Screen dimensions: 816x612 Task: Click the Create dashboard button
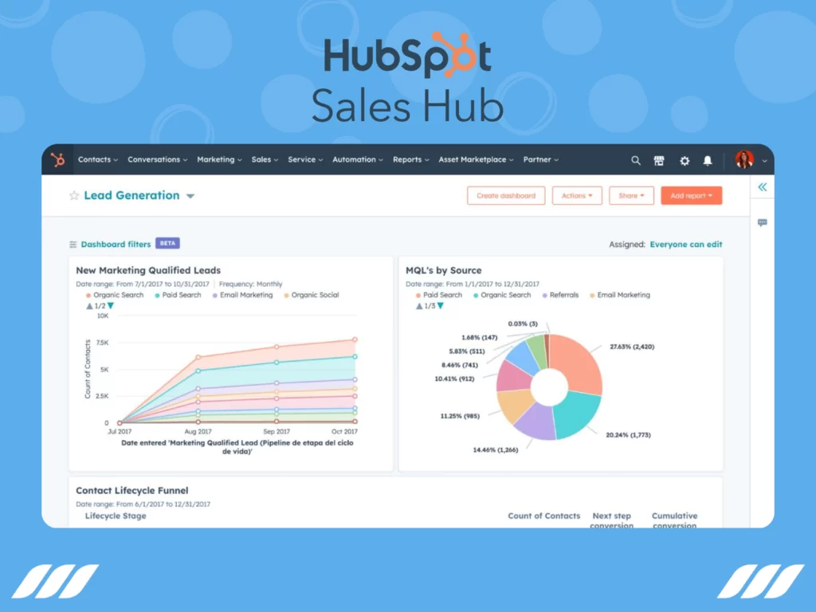(x=505, y=195)
